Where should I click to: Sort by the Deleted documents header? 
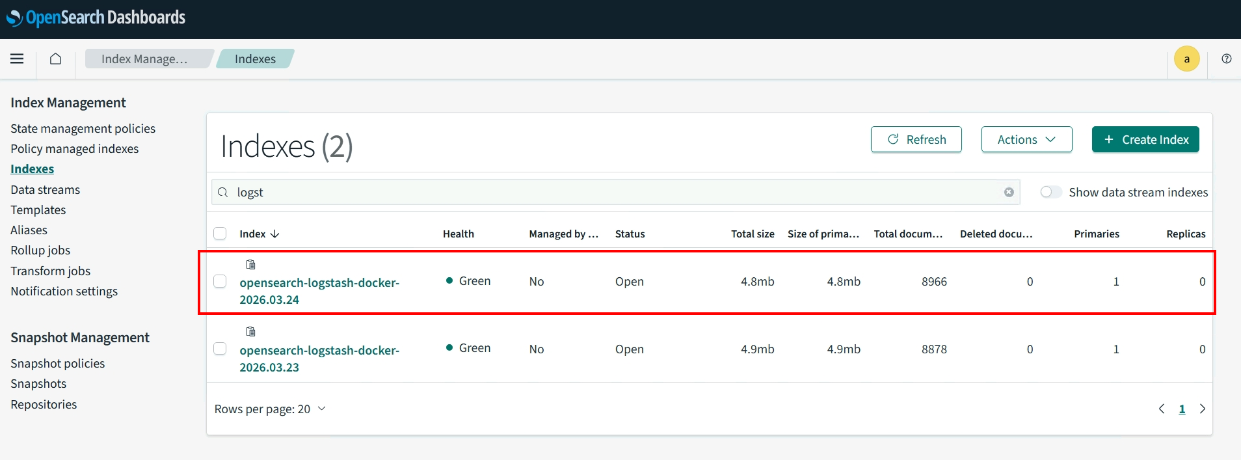pos(996,234)
